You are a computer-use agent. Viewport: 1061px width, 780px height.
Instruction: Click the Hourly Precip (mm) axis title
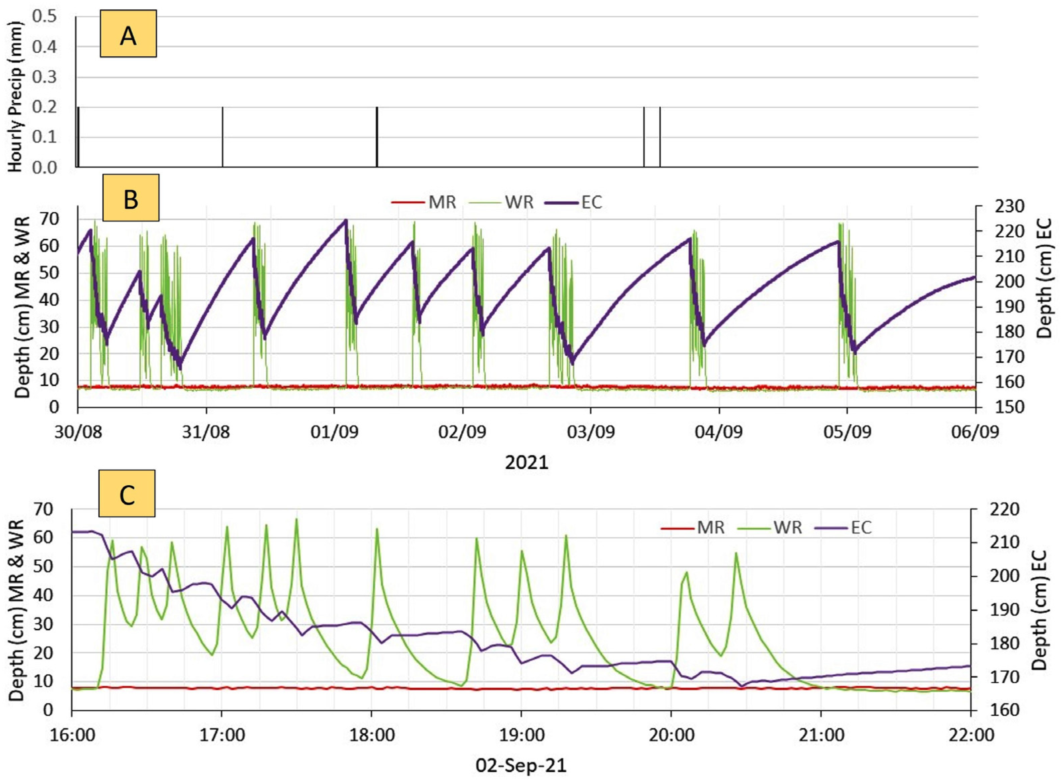point(16,96)
